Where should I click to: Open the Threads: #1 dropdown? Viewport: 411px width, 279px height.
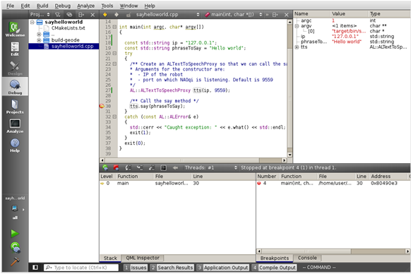click(x=210, y=167)
